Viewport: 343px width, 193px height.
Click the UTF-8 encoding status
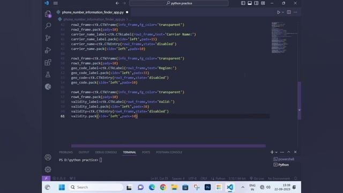(192, 179)
